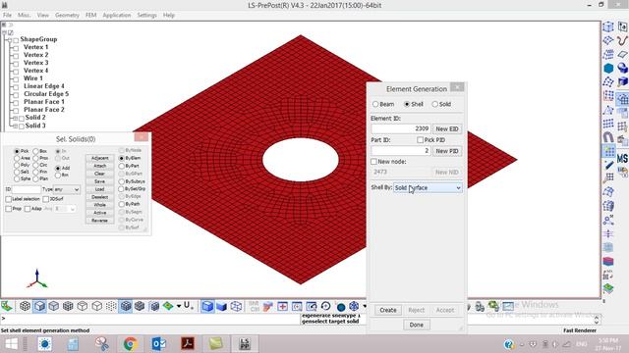Click the blue sphere and cube icon

click(622, 68)
